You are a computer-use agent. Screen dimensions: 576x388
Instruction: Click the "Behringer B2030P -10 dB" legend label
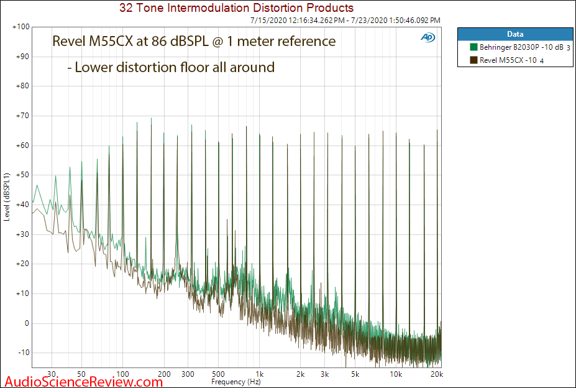[x=521, y=47]
